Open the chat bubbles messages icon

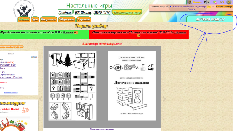215,2
